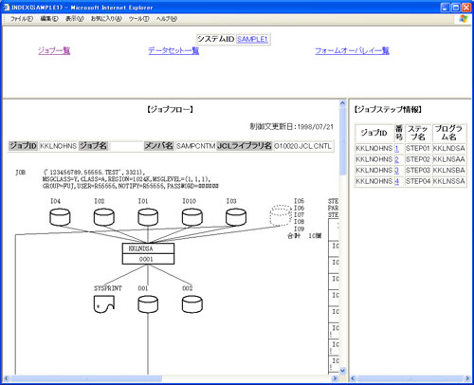Click the KKLNOHNS job ID value in header
474x385 pixels.
pyautogui.click(x=59, y=146)
